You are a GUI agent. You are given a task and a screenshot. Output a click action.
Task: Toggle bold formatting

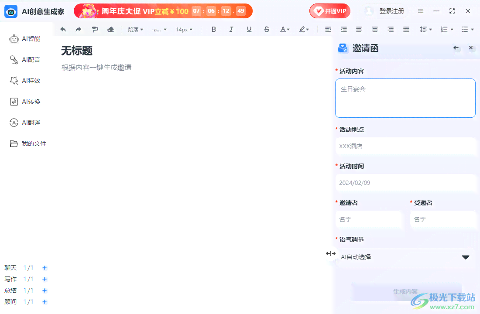coord(214,29)
